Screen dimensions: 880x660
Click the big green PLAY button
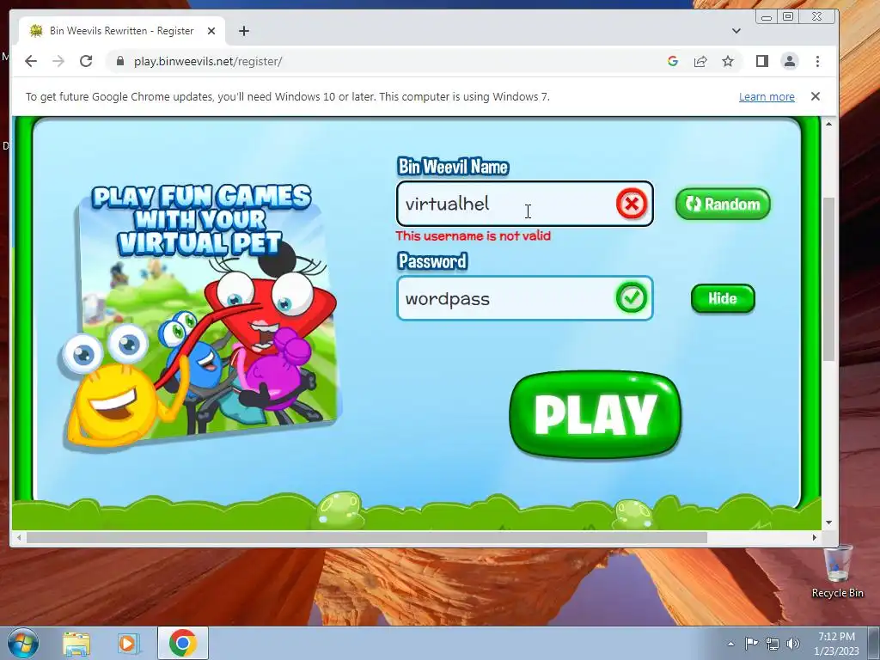point(595,414)
